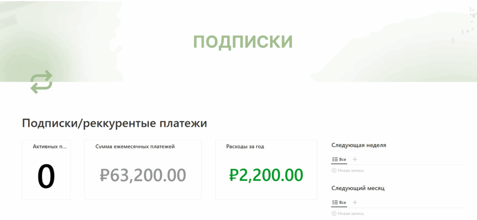Image resolution: width=477 pixels, height=220 pixels.
Task: Click the Подписки/реккурентые платежи heading
Action: [114, 124]
